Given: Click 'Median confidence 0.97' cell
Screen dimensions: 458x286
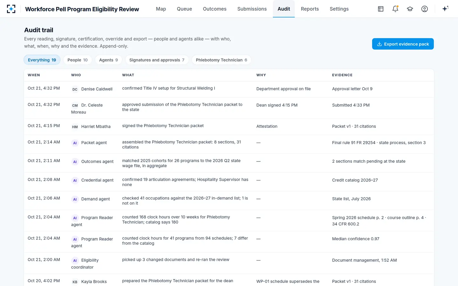Looking at the screenshot, I should [x=356, y=239].
